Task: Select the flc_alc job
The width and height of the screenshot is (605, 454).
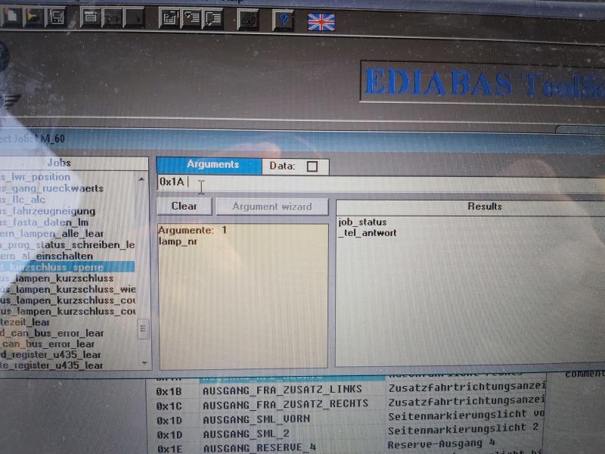Action: tap(23, 200)
